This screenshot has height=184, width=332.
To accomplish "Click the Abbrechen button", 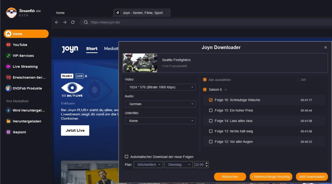I will pos(230,177).
